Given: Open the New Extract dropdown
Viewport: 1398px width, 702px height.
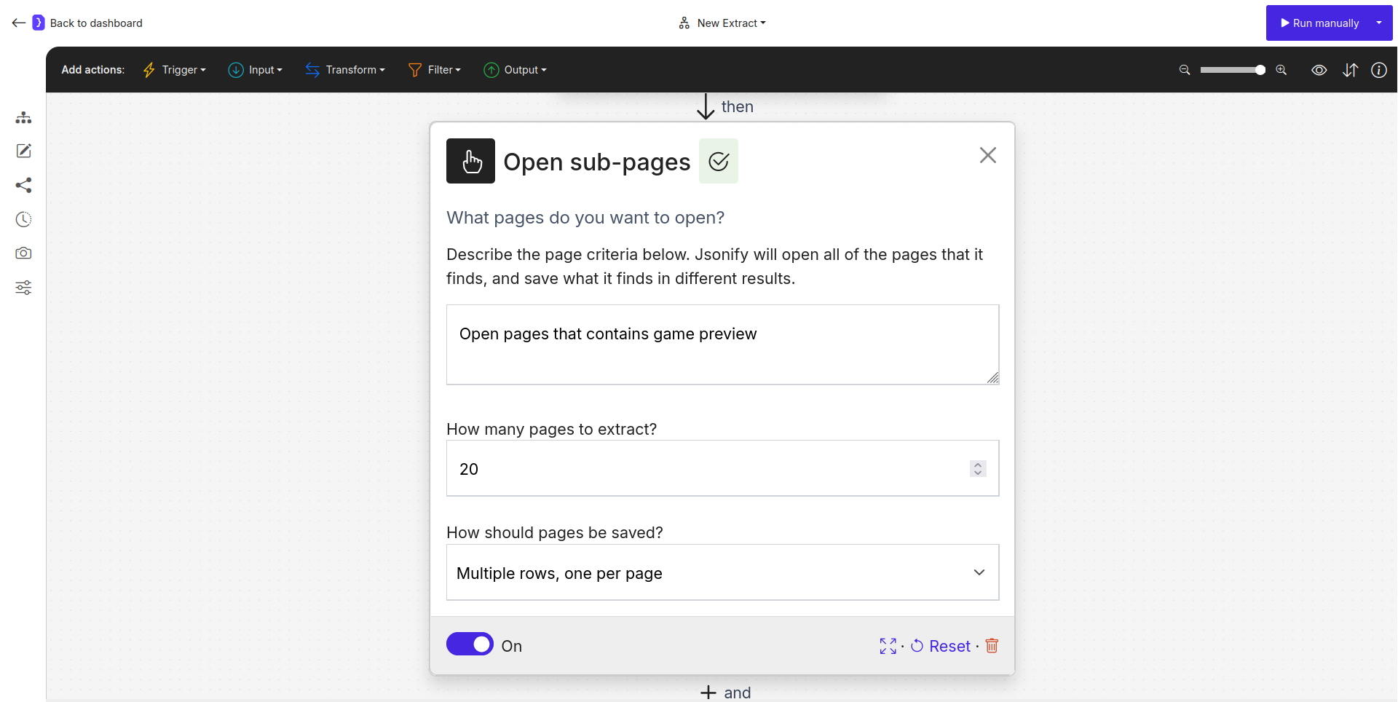Looking at the screenshot, I should (722, 23).
